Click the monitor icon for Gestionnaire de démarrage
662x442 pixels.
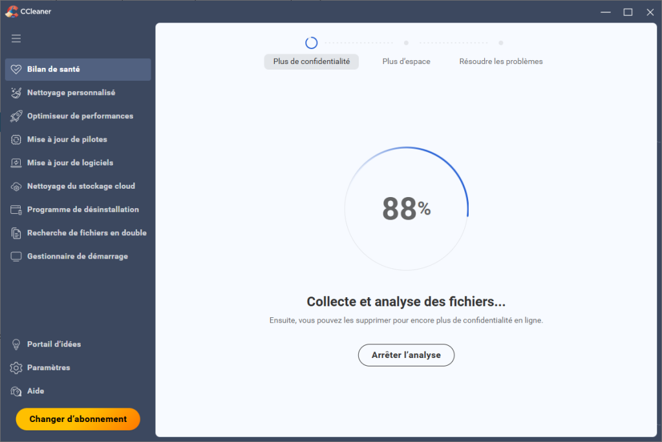coord(16,257)
